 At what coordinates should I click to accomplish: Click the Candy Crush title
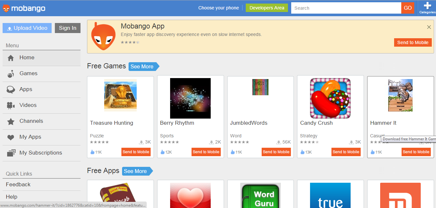coord(317,123)
